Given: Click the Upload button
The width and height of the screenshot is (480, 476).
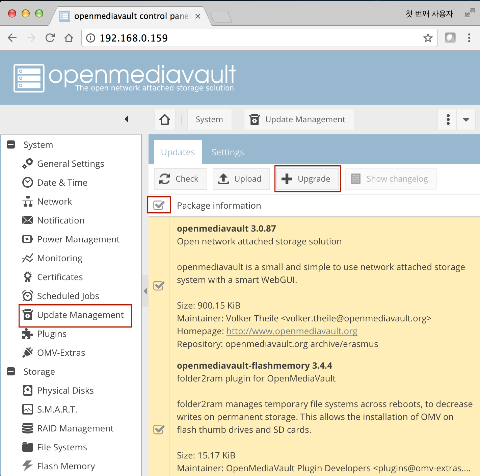Looking at the screenshot, I should 241,179.
